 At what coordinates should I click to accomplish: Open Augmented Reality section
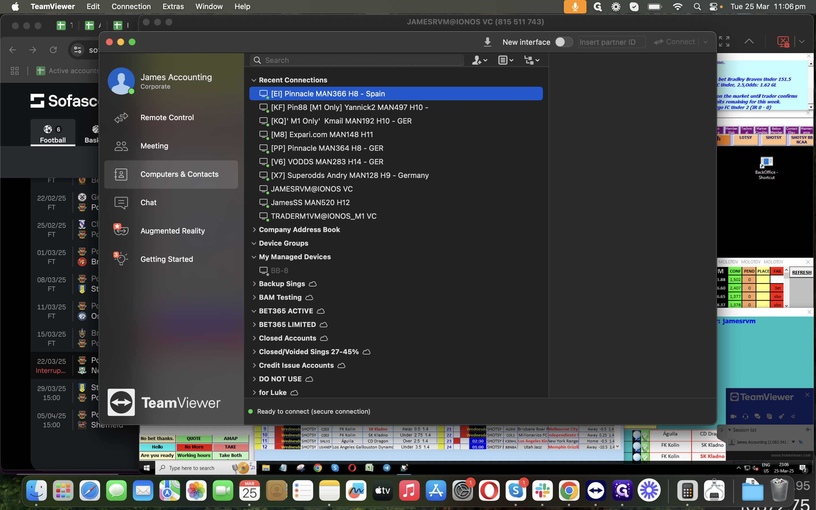pyautogui.click(x=171, y=231)
